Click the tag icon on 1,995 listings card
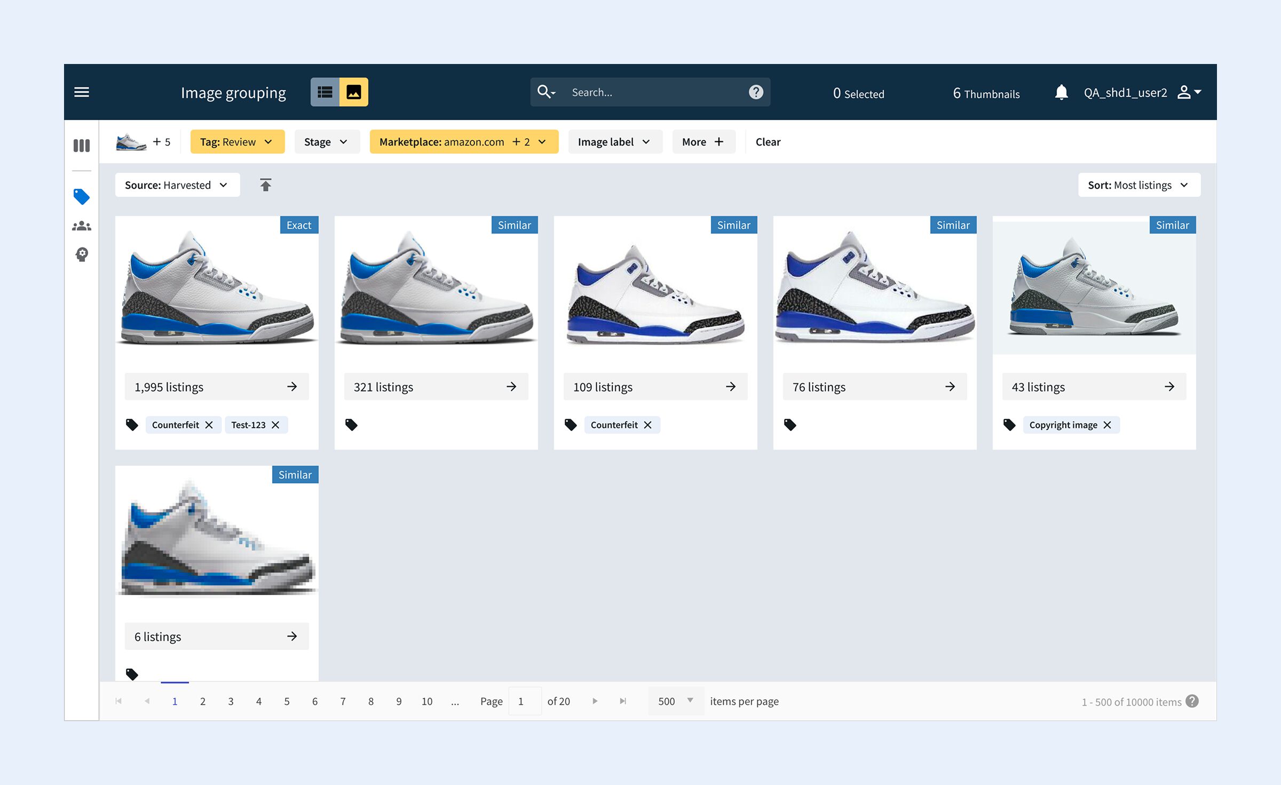The width and height of the screenshot is (1281, 785). pyautogui.click(x=132, y=425)
